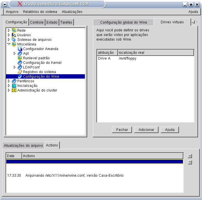This screenshot has height=200, width=202.
Task: Click the Configuração do Wine icon
Action: click(x=20, y=77)
